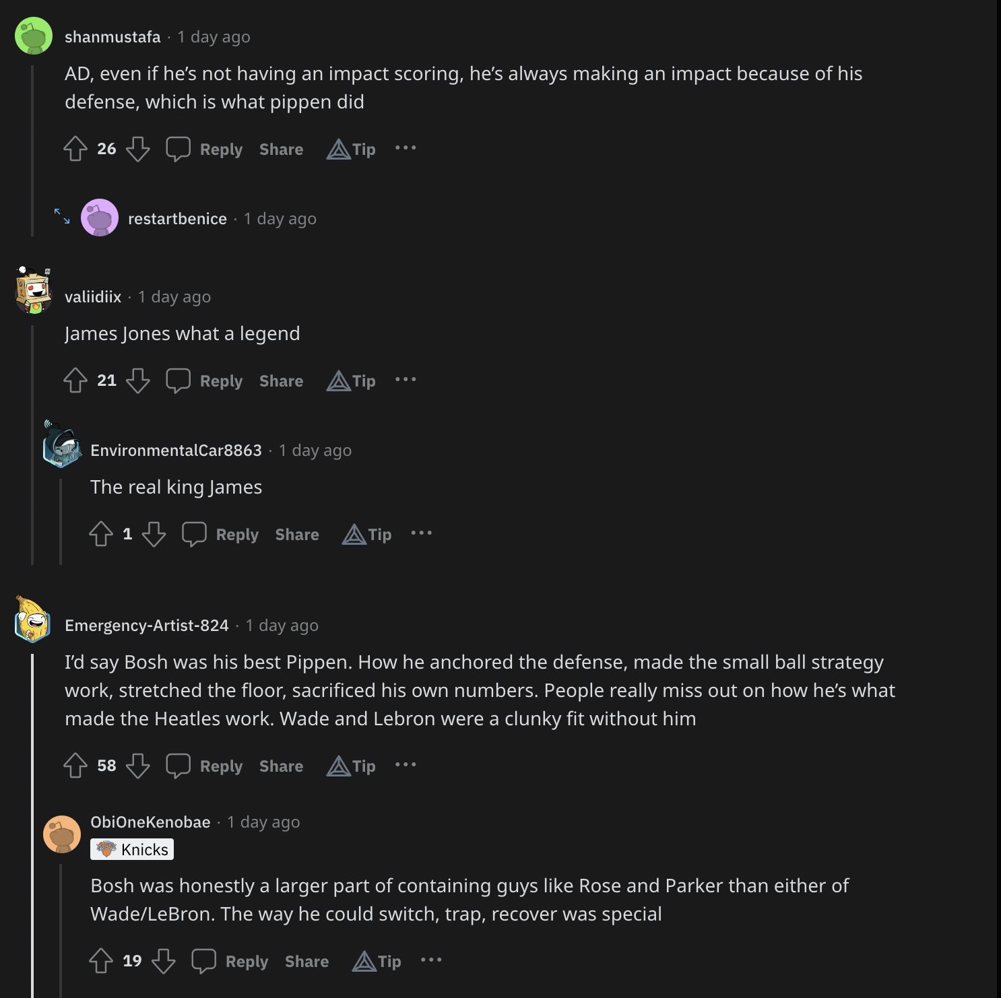Click the Knicks flair badge

pyautogui.click(x=132, y=849)
